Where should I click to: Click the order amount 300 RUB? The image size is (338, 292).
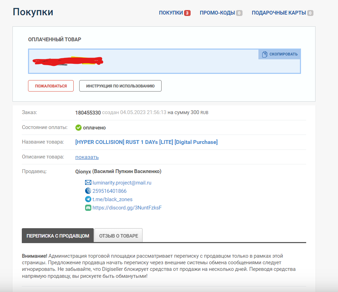pos(199,112)
